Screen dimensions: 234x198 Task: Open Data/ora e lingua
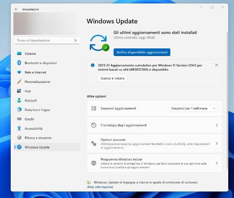[x=47, y=110]
